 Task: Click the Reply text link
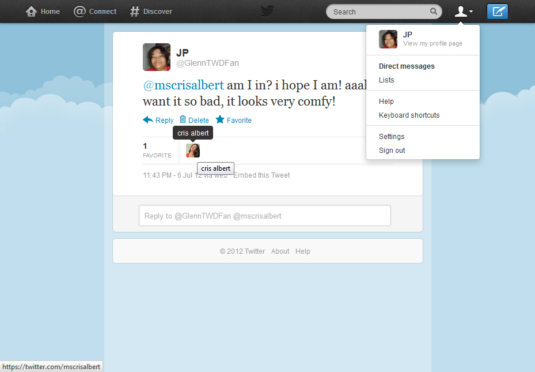[165, 120]
